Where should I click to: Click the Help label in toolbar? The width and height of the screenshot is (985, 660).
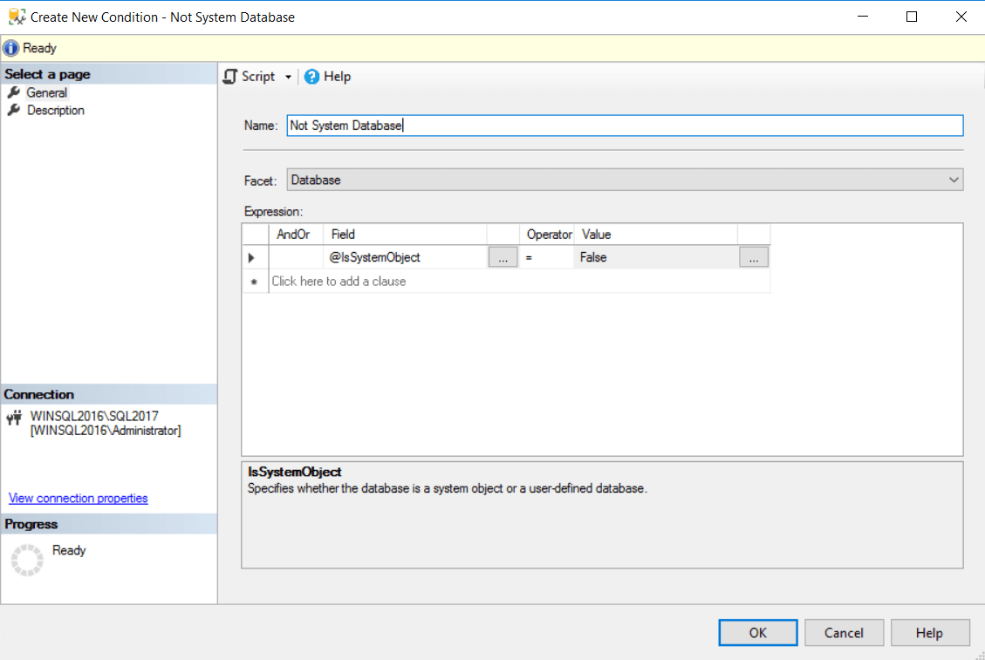coord(338,77)
